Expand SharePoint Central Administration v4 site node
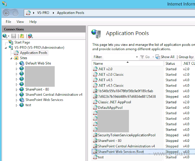Screen dimensions: 195x161 pyautogui.click(x=16, y=95)
